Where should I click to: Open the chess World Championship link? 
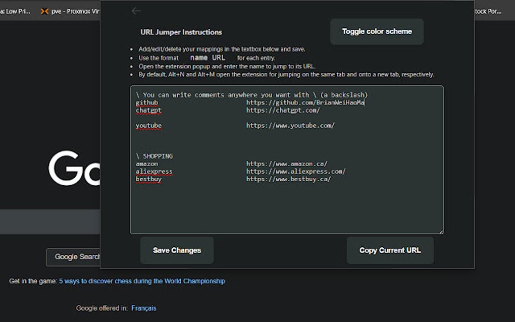pos(142,281)
